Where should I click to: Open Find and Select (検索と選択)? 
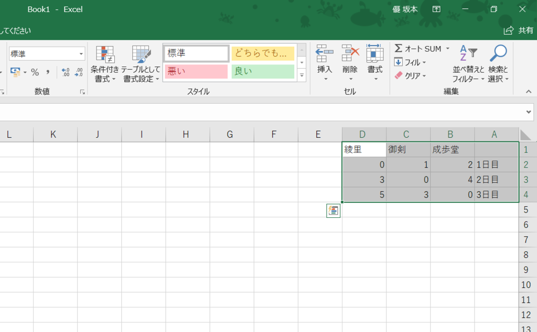pyautogui.click(x=498, y=64)
